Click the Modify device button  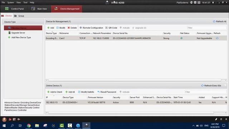click(x=61, y=28)
